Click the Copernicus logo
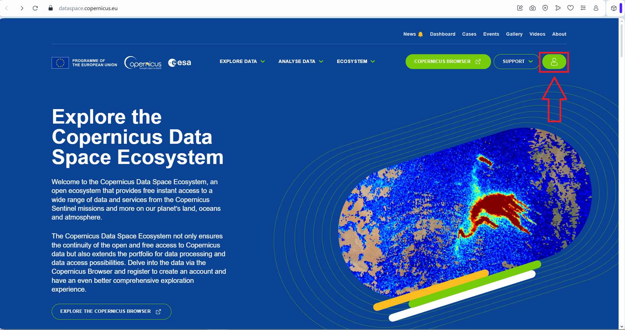This screenshot has height=330, width=625. tap(143, 63)
